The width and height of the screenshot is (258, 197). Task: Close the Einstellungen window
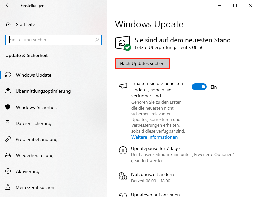[x=250, y=5]
